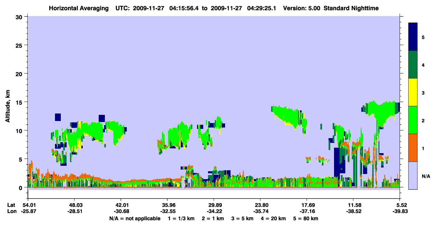Screen dimensions: 444x228
Task: Click the '1 = 1/3 km' legend text
Action: coord(181,218)
